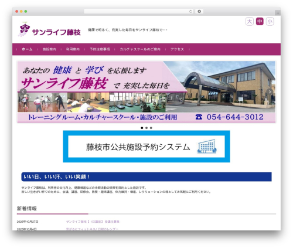Set font size to small with 小
This screenshot has height=248, width=293.
coord(270,21)
